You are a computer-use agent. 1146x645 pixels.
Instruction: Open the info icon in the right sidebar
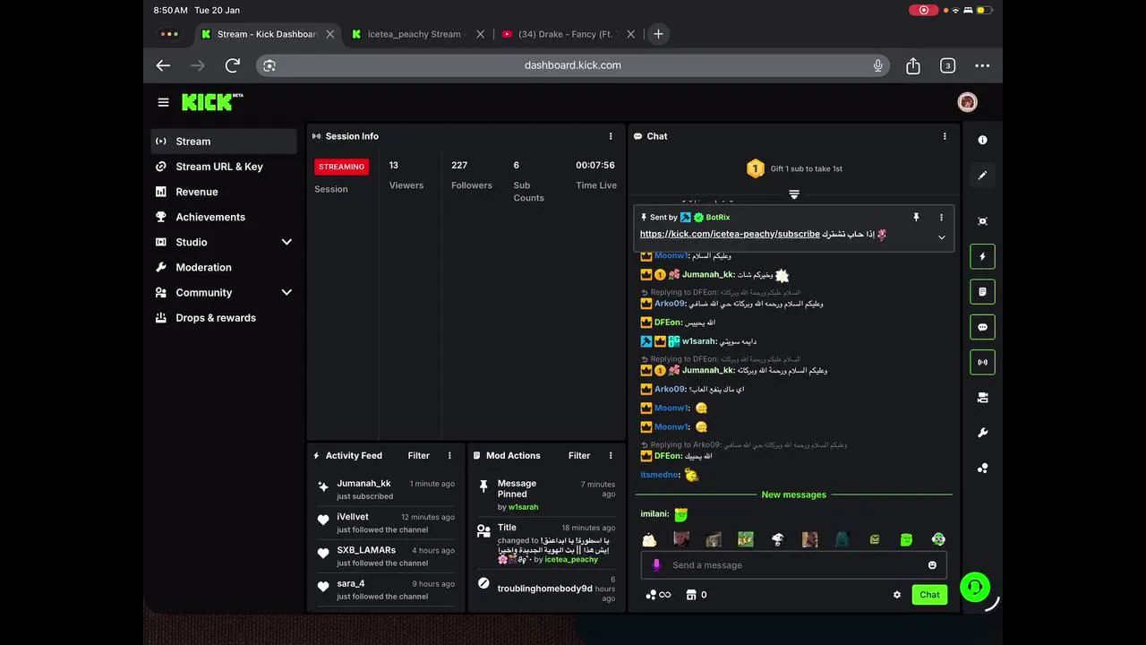(x=982, y=140)
